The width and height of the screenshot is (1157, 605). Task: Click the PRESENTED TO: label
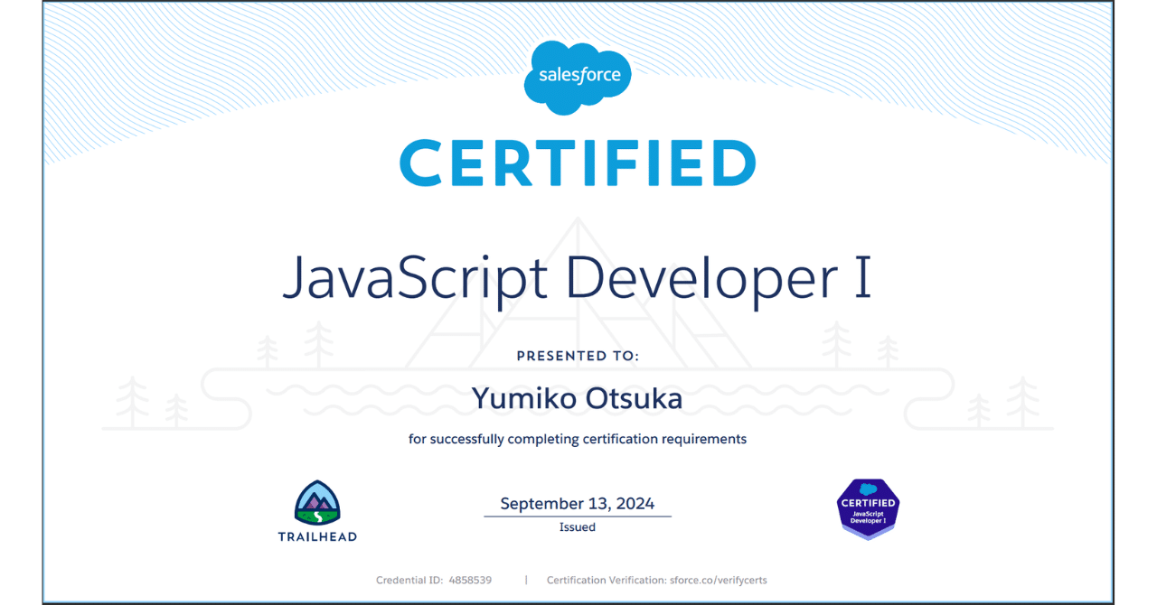point(578,356)
